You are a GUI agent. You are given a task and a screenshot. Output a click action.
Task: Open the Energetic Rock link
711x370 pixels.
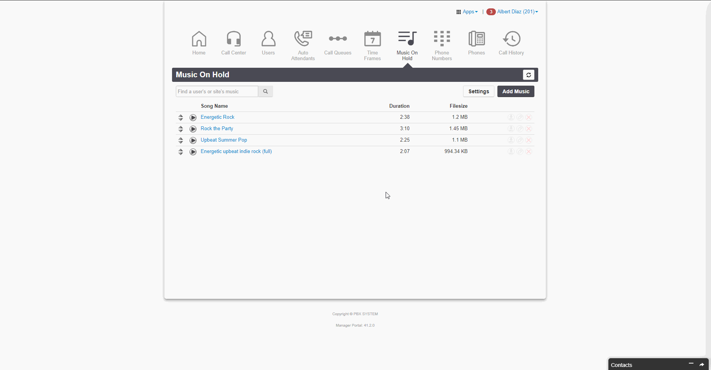tap(217, 117)
